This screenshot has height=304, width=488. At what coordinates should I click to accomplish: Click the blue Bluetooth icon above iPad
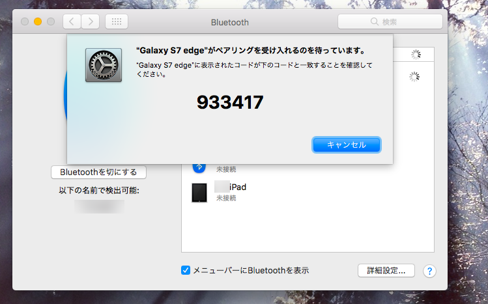pyautogui.click(x=199, y=166)
